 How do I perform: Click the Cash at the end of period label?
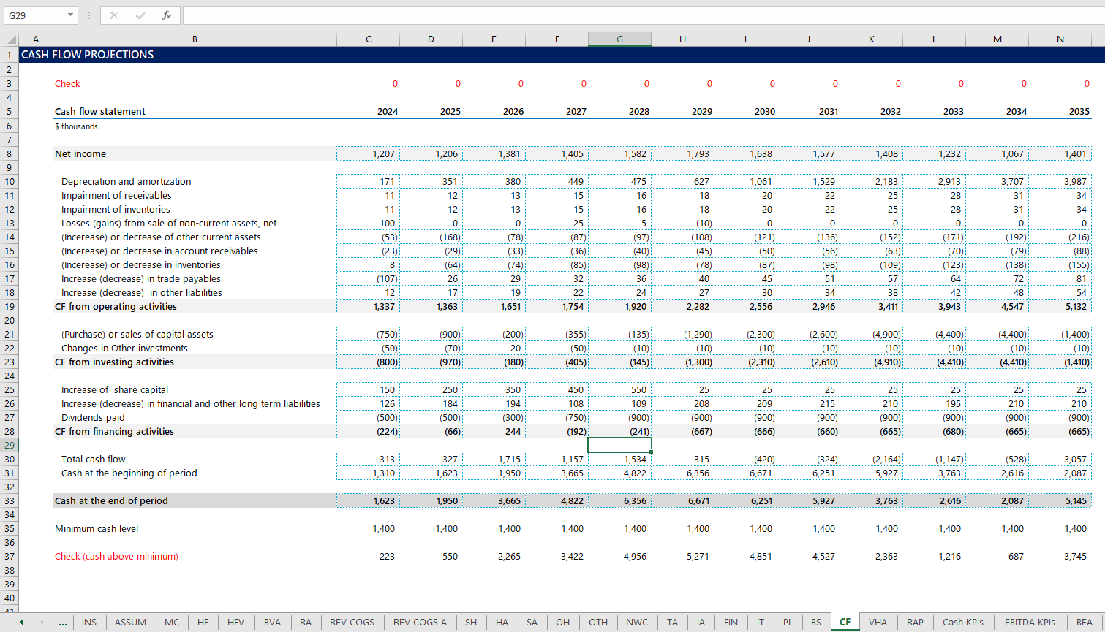point(111,501)
